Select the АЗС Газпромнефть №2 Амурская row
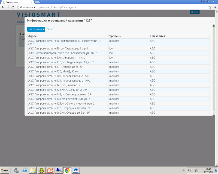Screen dimensions: 218x174 119,58
